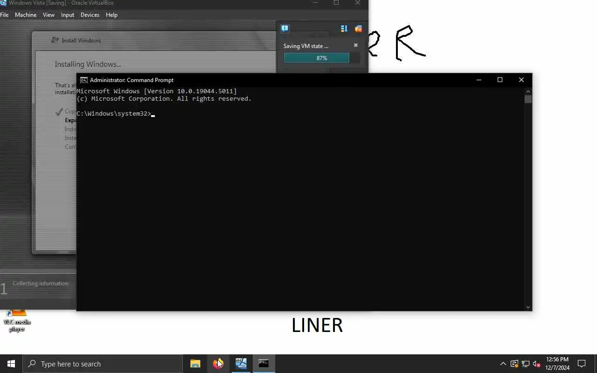Click the Microsoft Corporation copyright line
The width and height of the screenshot is (597, 373).
point(164,99)
